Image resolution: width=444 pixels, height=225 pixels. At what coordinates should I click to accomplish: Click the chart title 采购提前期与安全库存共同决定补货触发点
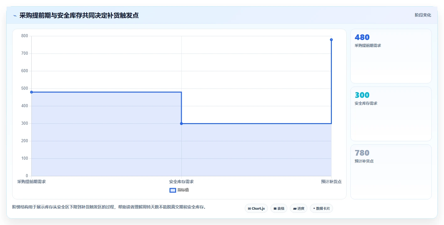79,15
